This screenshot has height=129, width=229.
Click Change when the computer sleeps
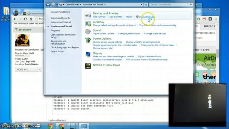click(158, 45)
